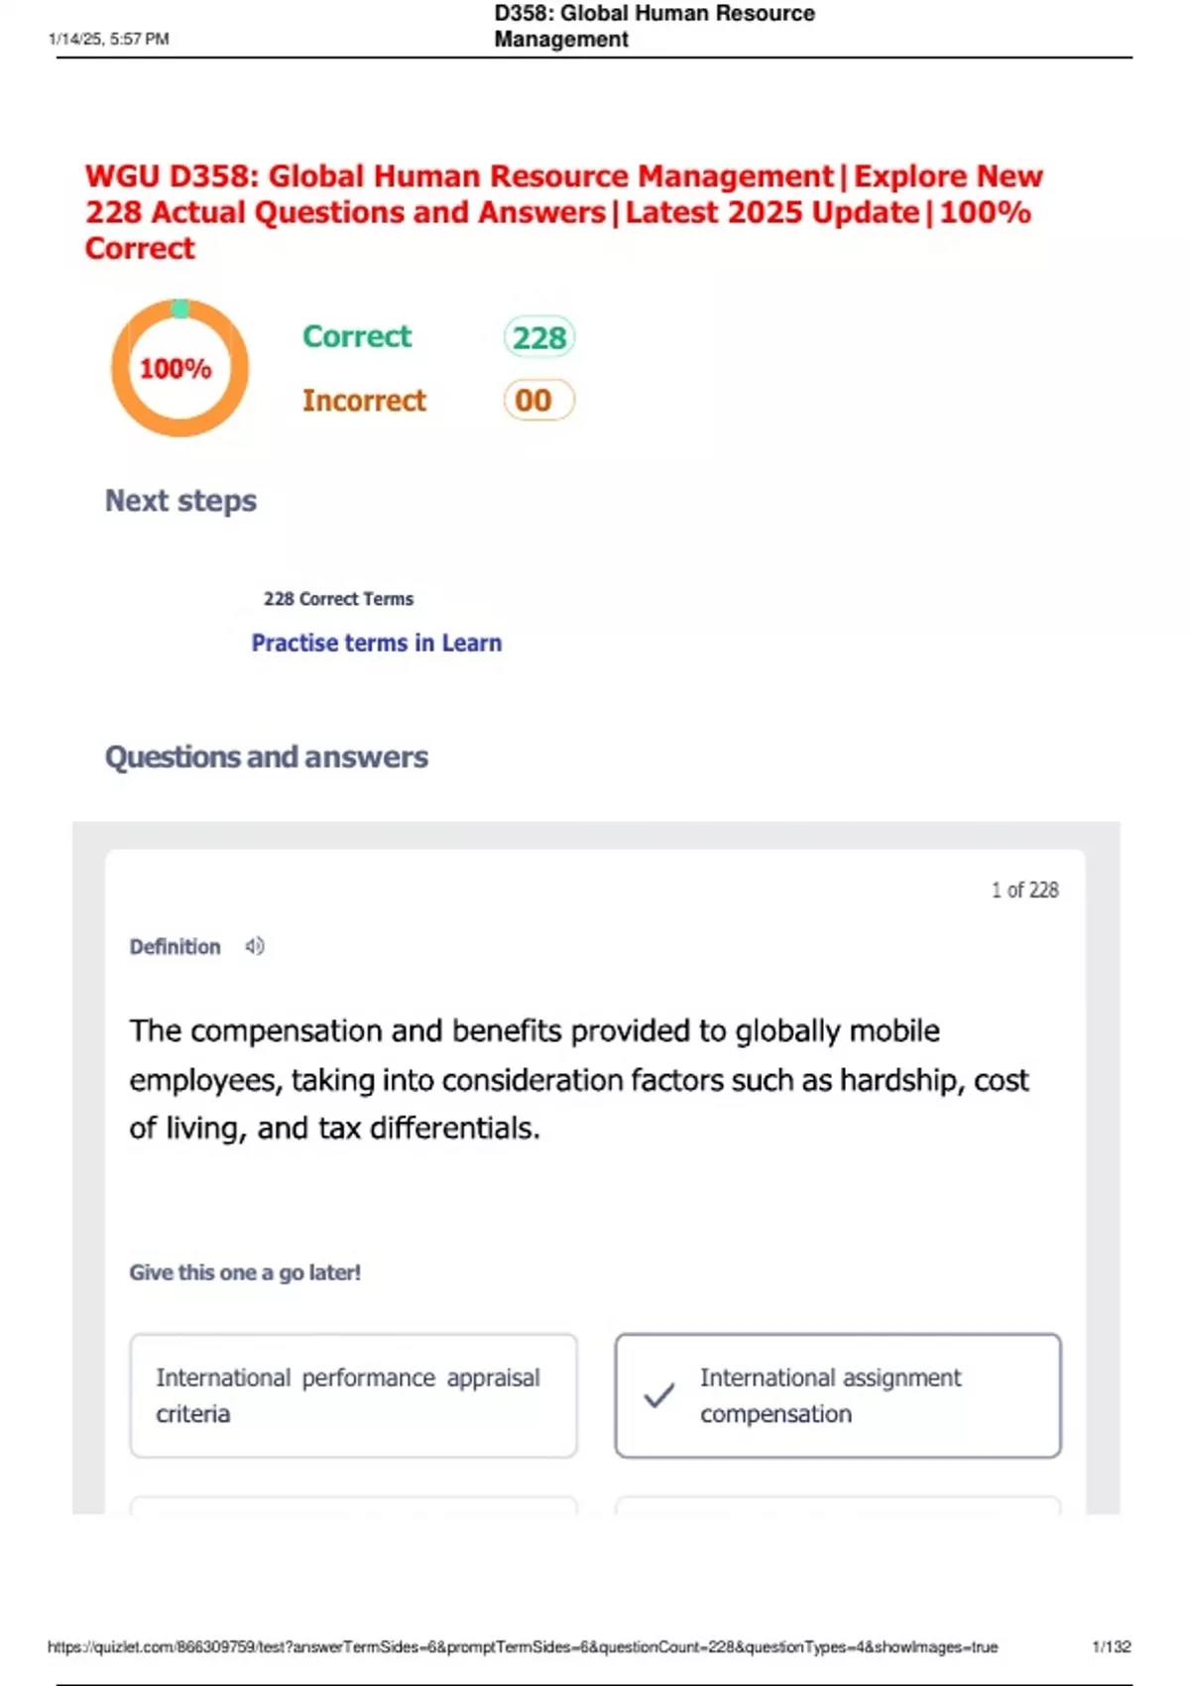Play the definition audio speaker icon
The image size is (1190, 1686).
pos(255,946)
